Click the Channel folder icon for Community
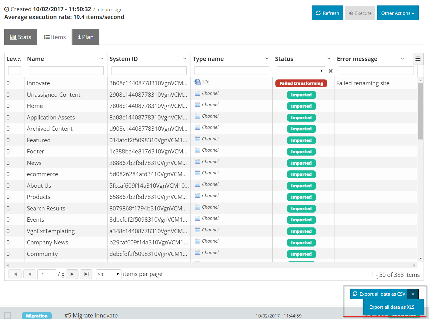The image size is (429, 319). coord(198,253)
